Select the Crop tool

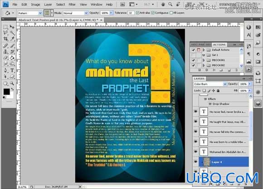(5, 39)
